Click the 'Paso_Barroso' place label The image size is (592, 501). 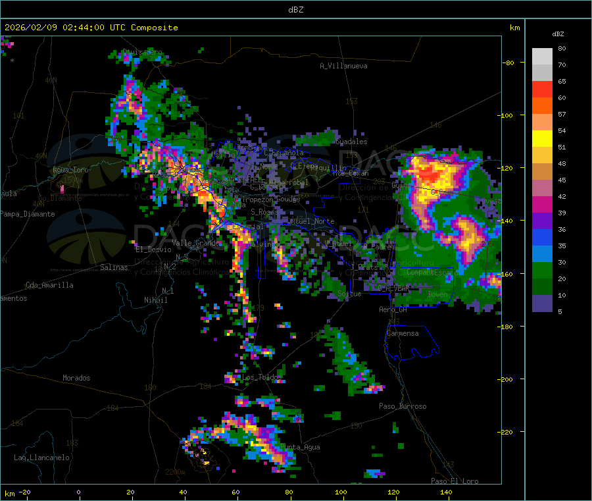click(x=403, y=406)
